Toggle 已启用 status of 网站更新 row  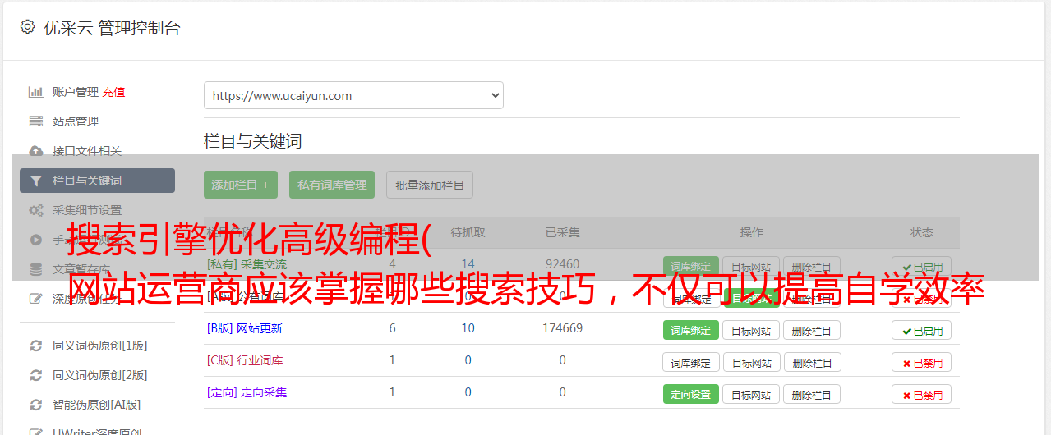pos(922,330)
